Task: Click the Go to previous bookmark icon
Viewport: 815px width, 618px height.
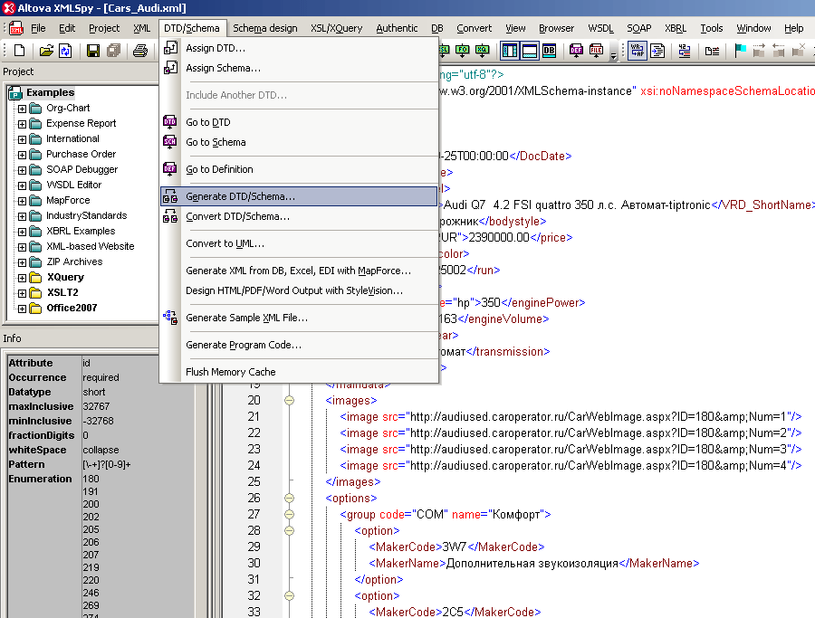Action: (x=778, y=51)
